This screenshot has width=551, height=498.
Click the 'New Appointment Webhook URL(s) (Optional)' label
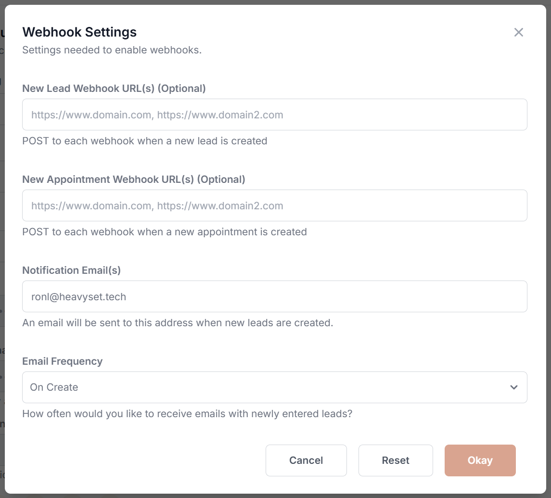coord(134,179)
